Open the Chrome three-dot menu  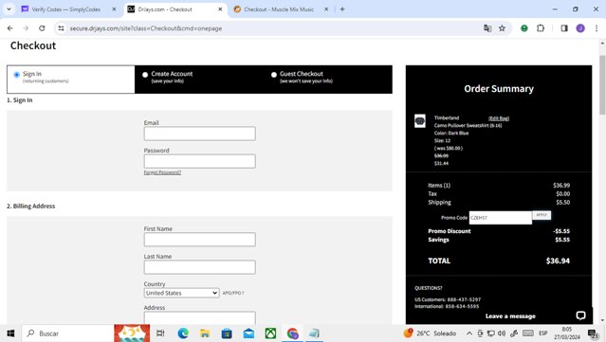pos(597,28)
